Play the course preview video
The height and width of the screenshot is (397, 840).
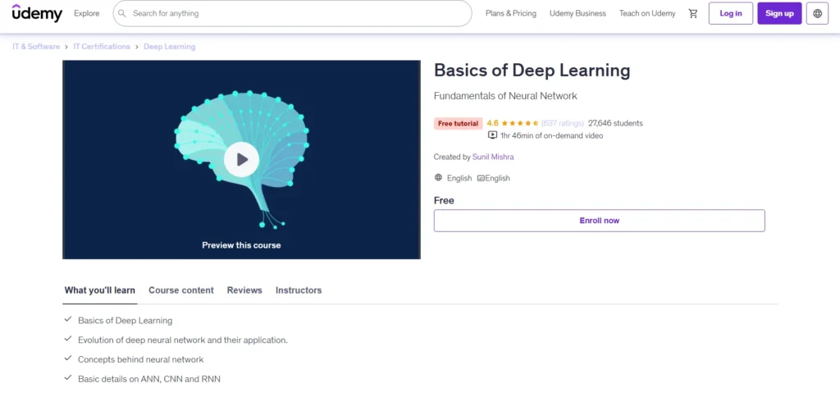coord(241,159)
